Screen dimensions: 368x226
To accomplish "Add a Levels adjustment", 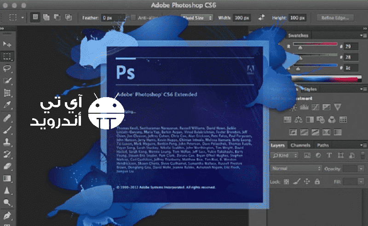I will [x=304, y=107].
